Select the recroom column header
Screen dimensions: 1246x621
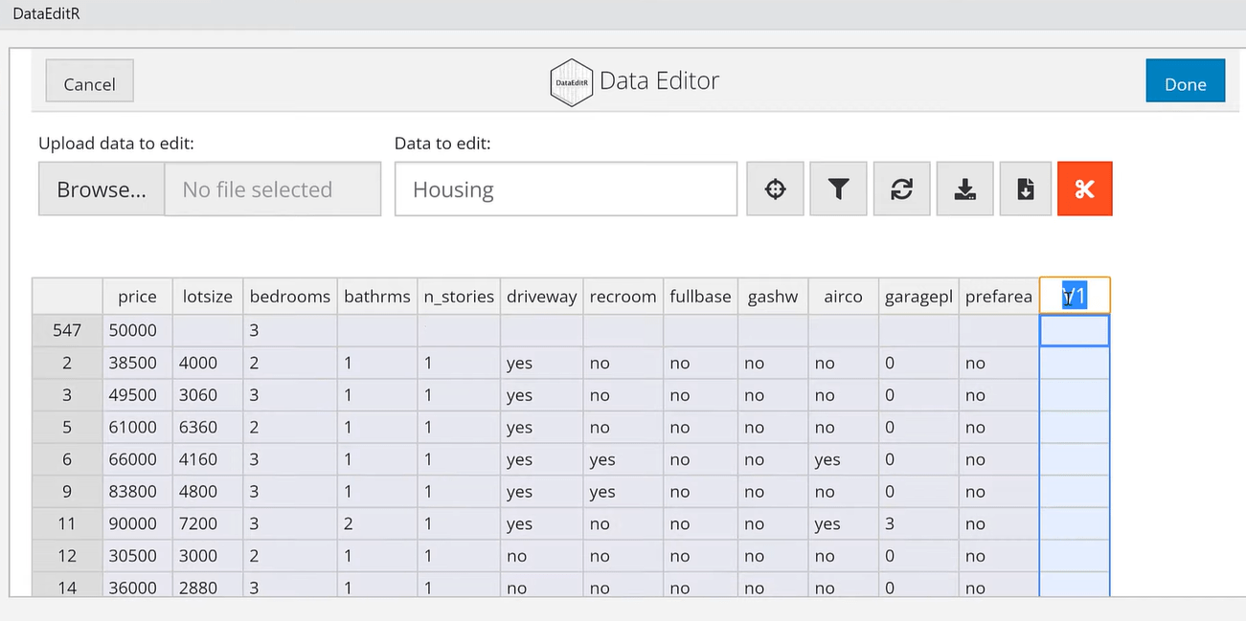pyautogui.click(x=623, y=297)
